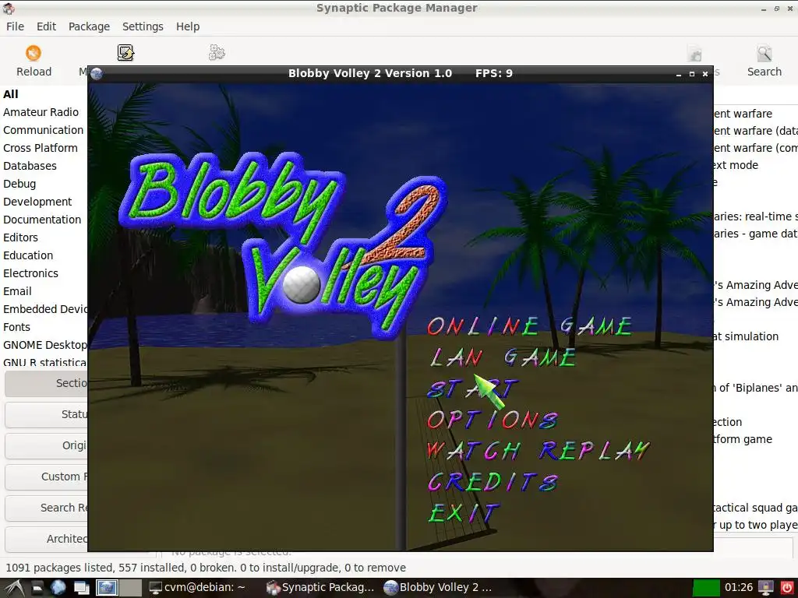Screen dimensions: 798x598
Task: Click the Reload icon in Synaptic toolbar
Action: pos(34,54)
